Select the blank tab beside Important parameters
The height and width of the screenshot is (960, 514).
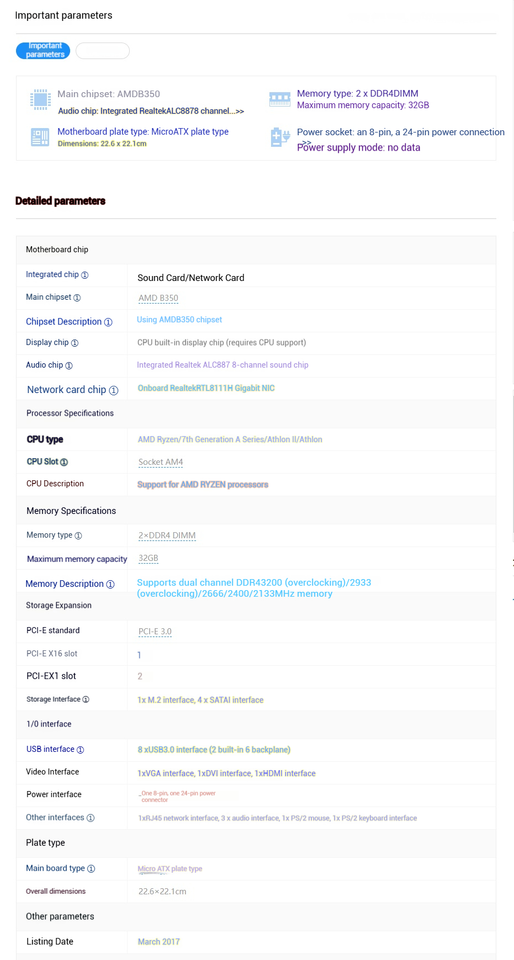(103, 51)
